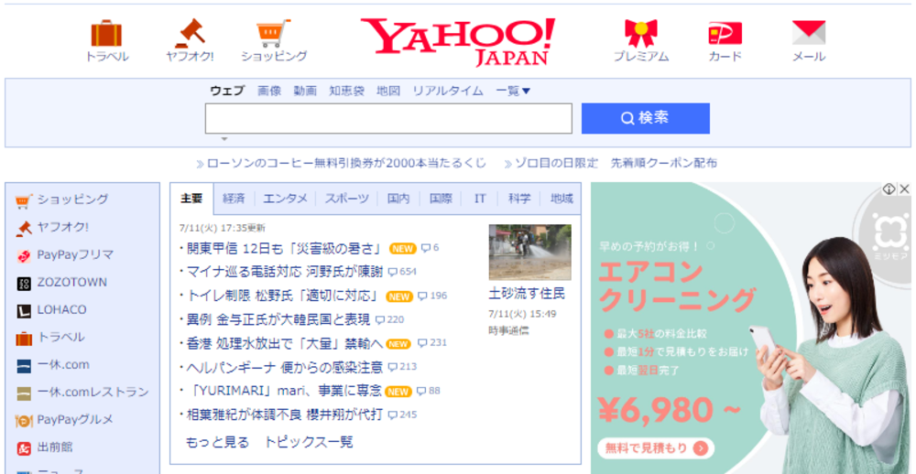Open the プレミアム ribbon icon

[x=641, y=33]
